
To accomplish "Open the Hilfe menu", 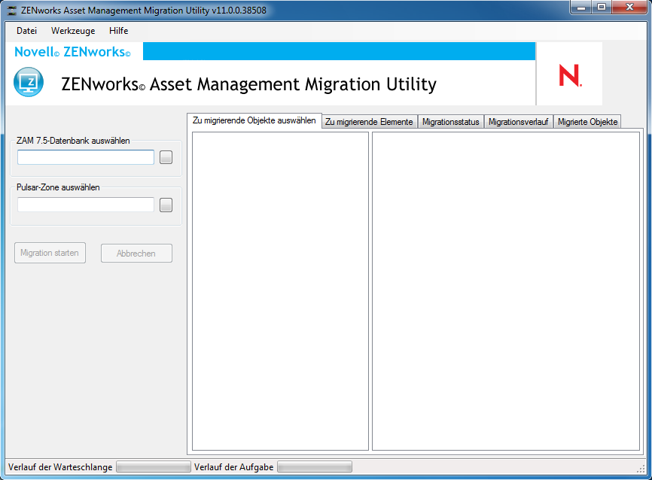I will click(x=118, y=31).
